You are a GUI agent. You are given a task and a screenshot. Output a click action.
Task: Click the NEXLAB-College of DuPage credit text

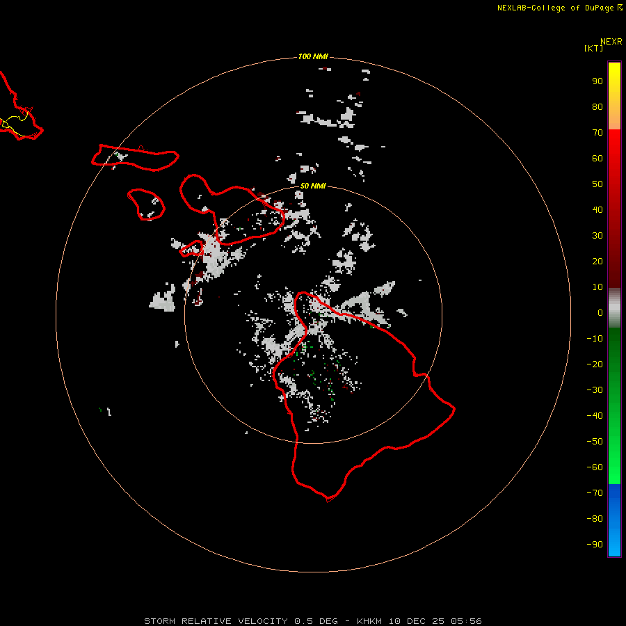pos(555,8)
